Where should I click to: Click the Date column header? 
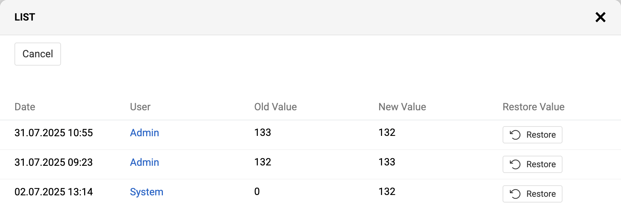25,107
